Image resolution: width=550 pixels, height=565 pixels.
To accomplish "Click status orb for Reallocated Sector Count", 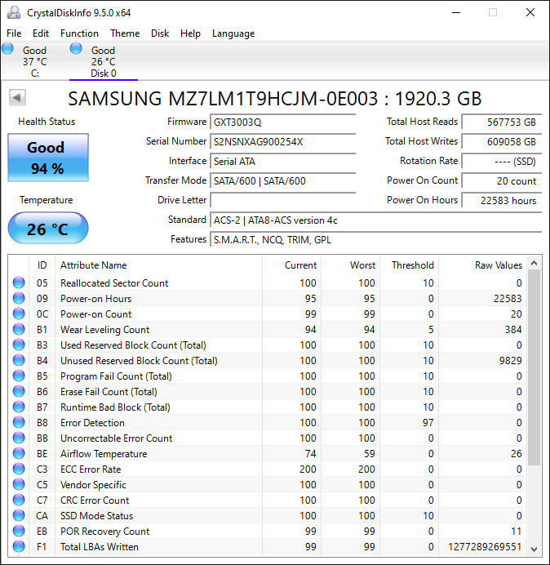I will tap(19, 282).
